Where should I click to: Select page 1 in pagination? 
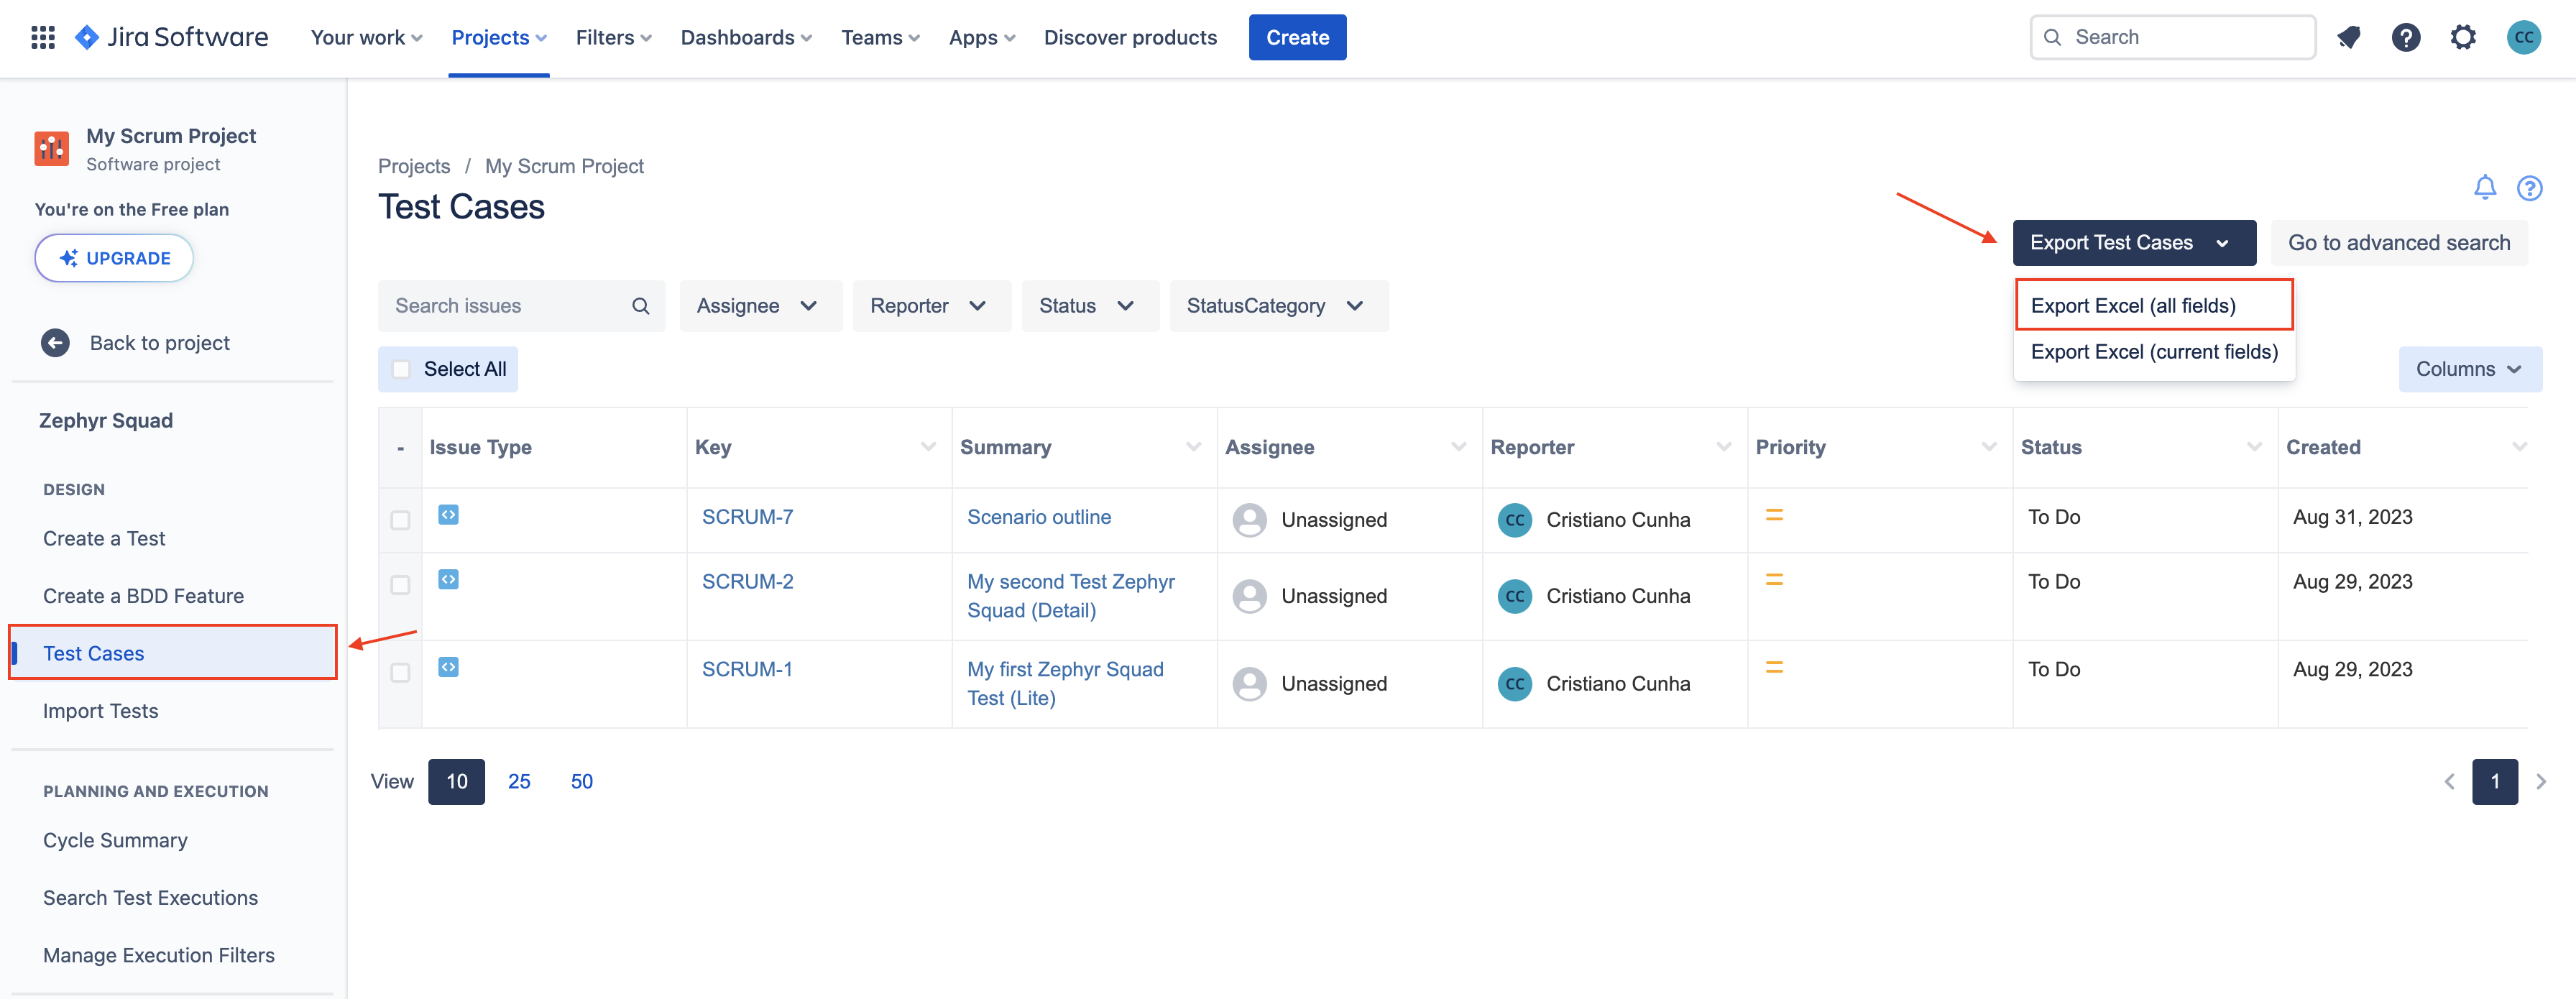[x=2495, y=782]
